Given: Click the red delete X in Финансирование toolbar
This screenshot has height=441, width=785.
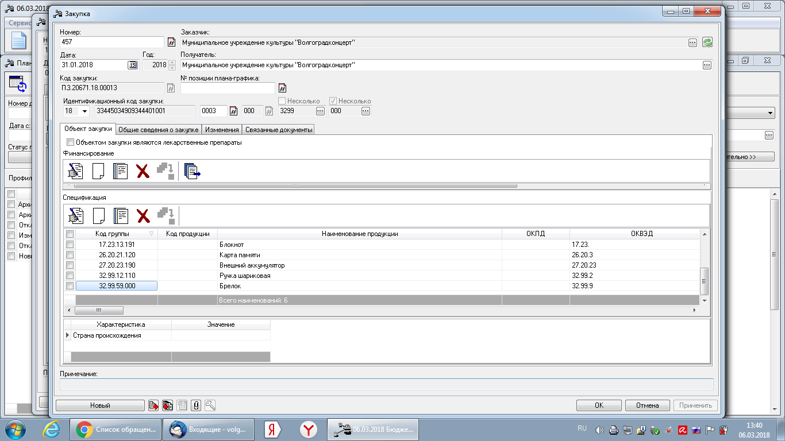Looking at the screenshot, I should point(143,171).
